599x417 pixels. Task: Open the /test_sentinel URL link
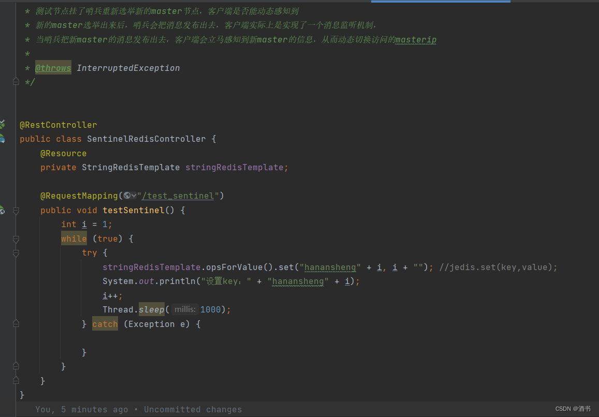click(178, 196)
